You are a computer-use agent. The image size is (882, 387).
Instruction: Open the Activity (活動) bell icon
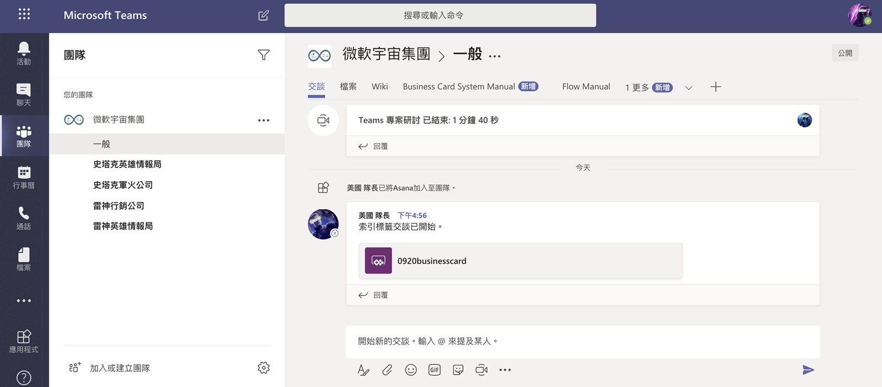point(24,53)
